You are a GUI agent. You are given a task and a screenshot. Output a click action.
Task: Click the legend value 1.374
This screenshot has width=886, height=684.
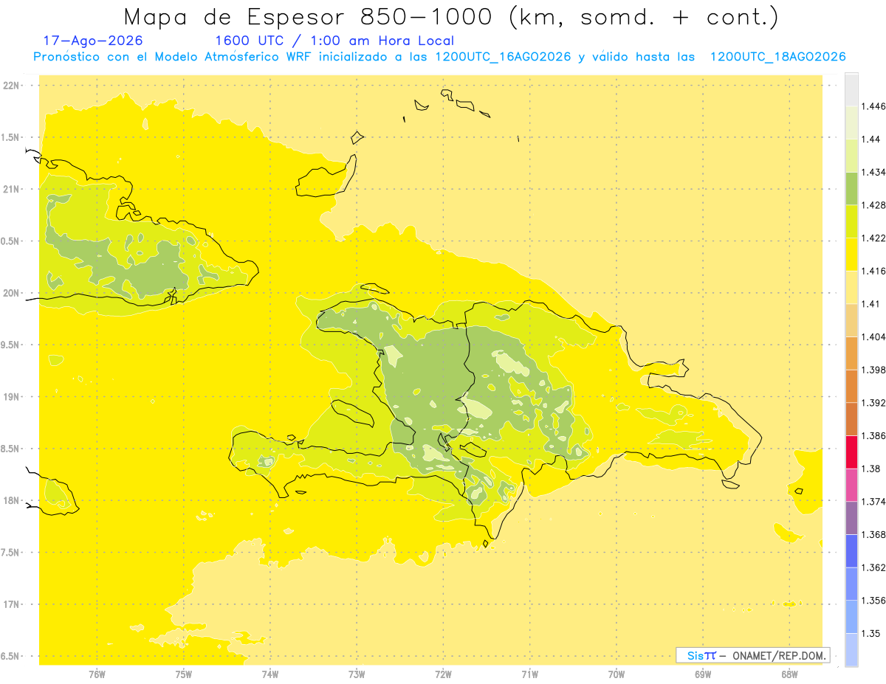coord(873,501)
